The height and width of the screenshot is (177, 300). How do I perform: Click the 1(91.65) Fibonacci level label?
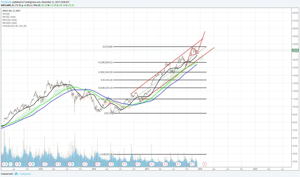click(108, 113)
